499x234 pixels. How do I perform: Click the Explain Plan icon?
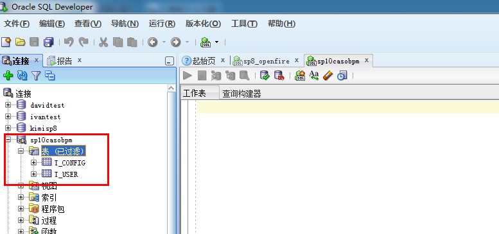pyautogui.click(x=216, y=76)
